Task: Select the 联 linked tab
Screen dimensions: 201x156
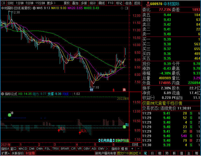Action: coord(174,153)
